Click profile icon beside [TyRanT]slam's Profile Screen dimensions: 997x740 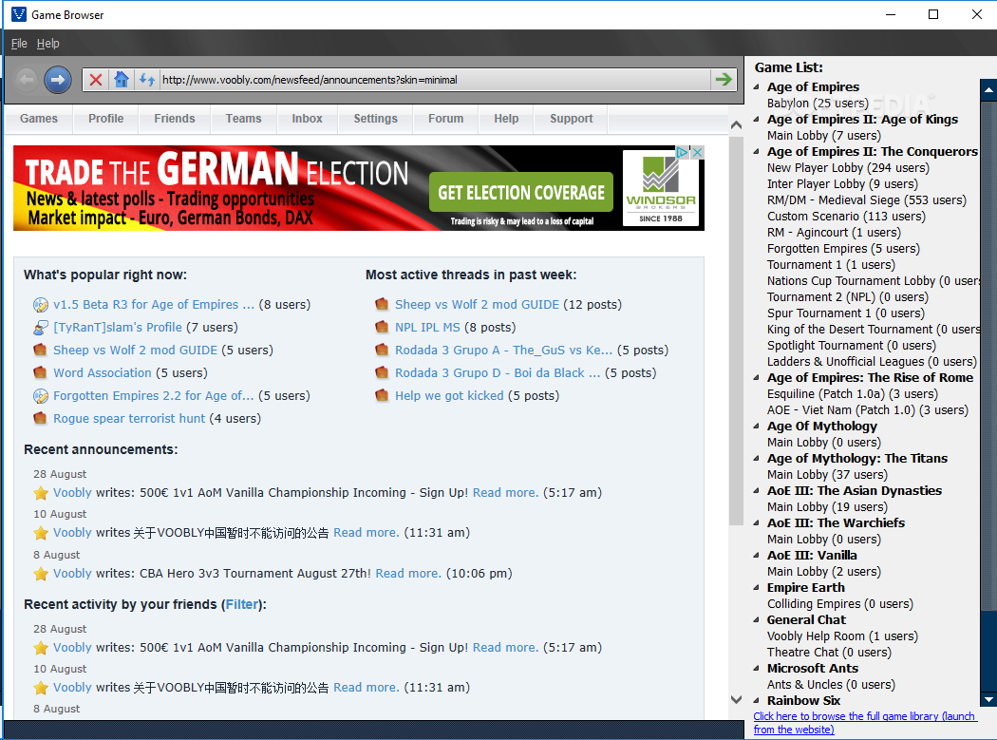(40, 328)
